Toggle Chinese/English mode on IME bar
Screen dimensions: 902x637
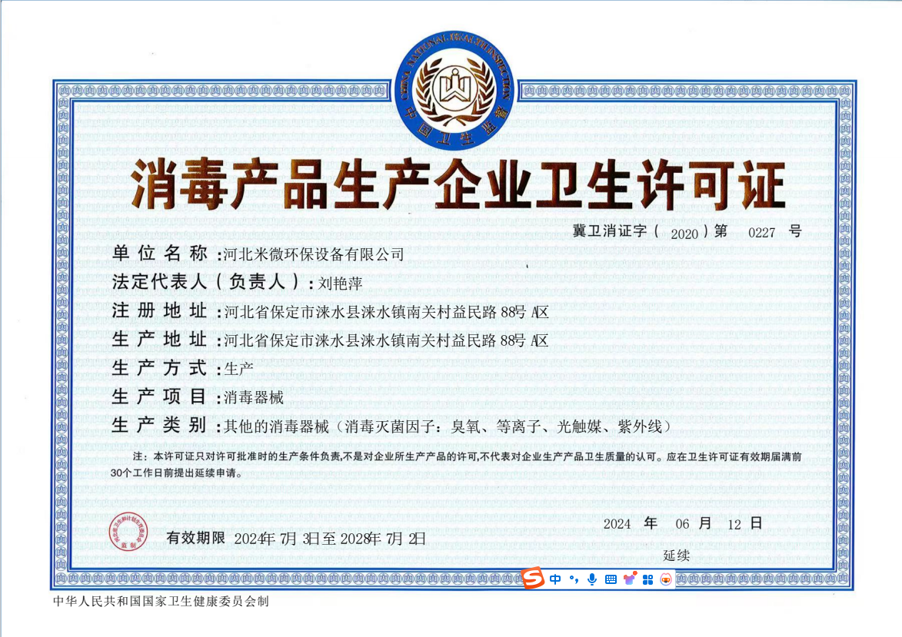555,579
